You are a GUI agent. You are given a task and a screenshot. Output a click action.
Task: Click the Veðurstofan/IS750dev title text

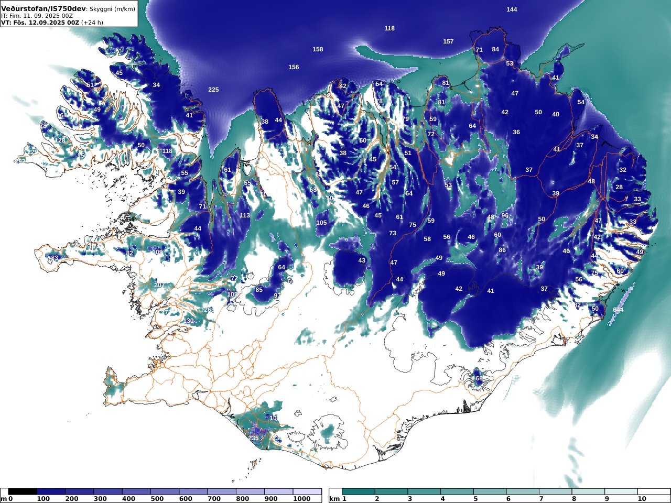click(44, 9)
